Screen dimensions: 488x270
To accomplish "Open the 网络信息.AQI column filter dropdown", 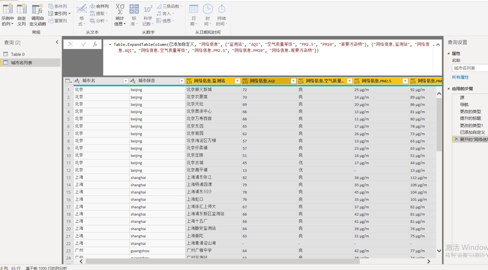I will coord(293,81).
